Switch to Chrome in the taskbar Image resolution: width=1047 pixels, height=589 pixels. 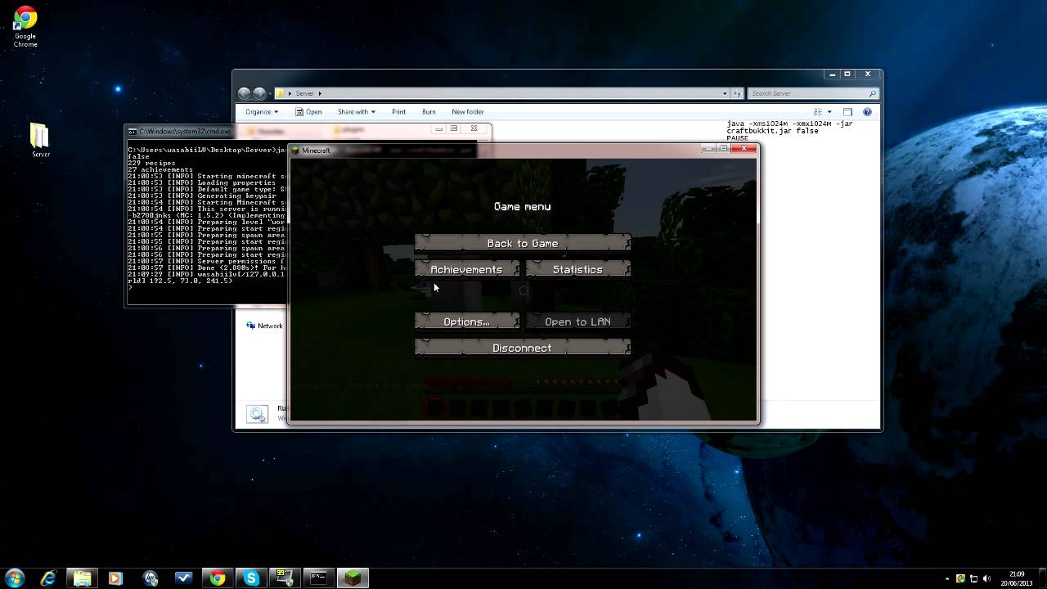pos(217,578)
